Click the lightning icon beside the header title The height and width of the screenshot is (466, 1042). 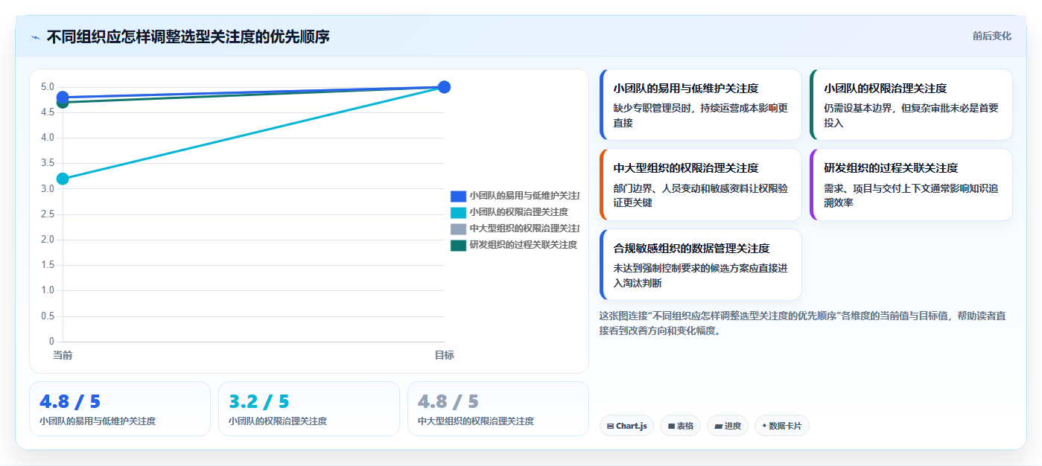pos(36,37)
